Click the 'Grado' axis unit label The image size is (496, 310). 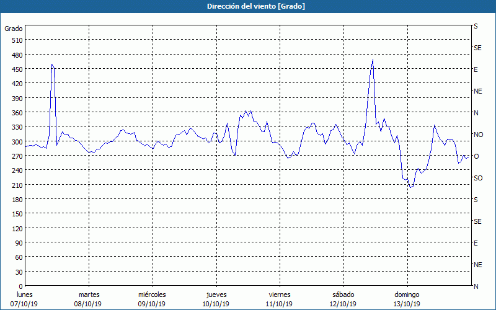pyautogui.click(x=14, y=29)
